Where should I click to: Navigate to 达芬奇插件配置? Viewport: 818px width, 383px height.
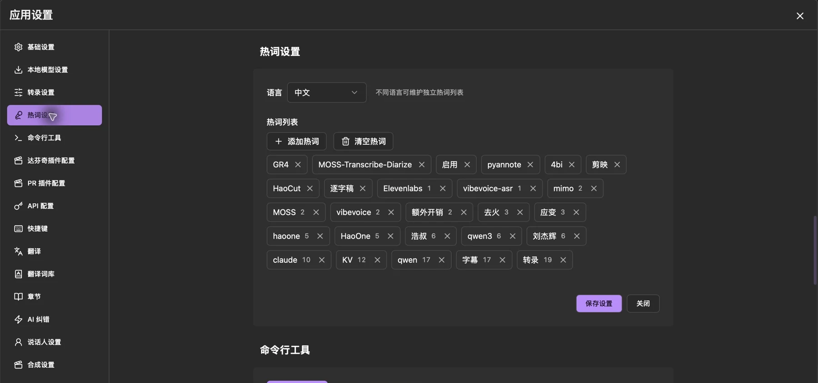tap(55, 161)
